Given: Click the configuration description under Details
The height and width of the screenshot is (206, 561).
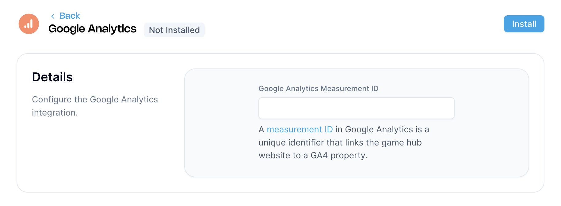Looking at the screenshot, I should pos(95,106).
